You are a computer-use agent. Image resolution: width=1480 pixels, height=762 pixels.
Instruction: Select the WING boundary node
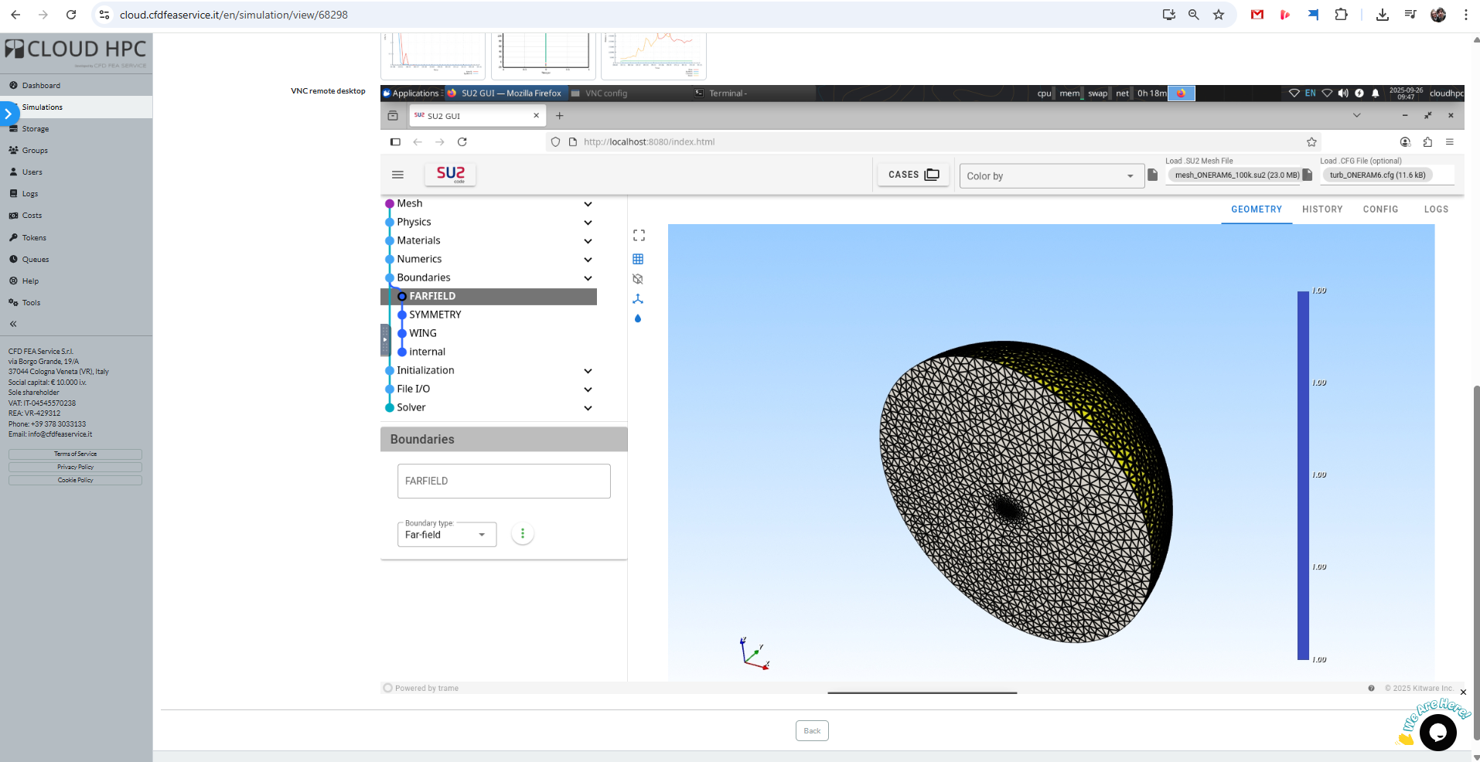pos(421,333)
